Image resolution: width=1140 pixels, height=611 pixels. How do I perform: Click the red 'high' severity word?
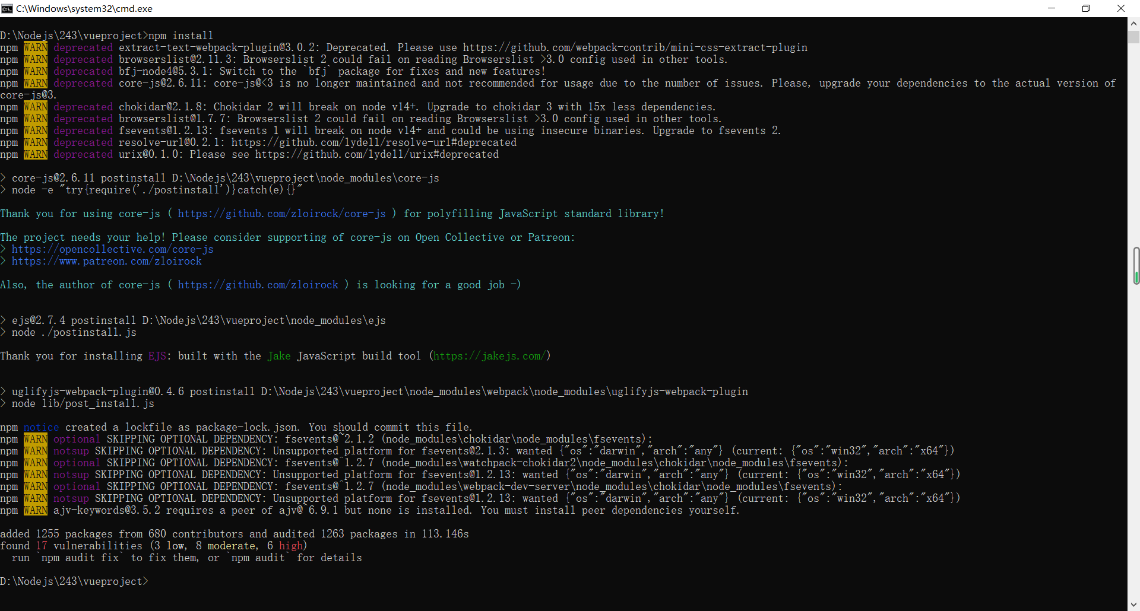(291, 546)
